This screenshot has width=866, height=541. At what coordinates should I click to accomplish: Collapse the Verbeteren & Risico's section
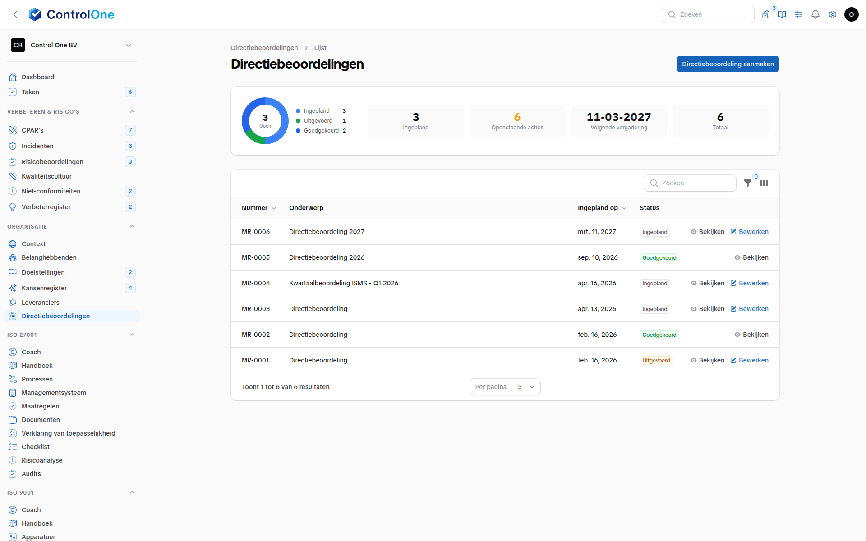132,112
